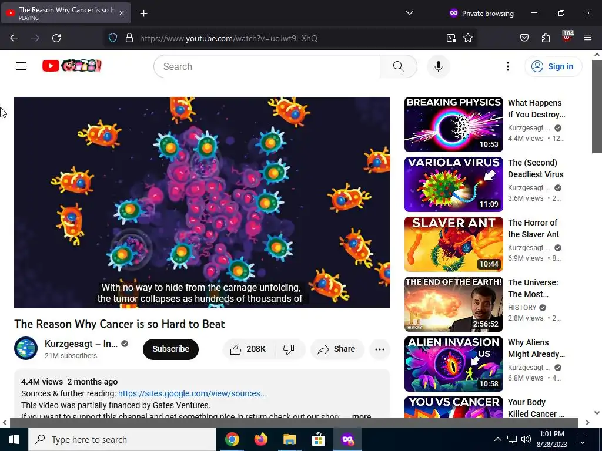This screenshot has width=602, height=451.
Task: Click the search magnifier button
Action: (398, 66)
